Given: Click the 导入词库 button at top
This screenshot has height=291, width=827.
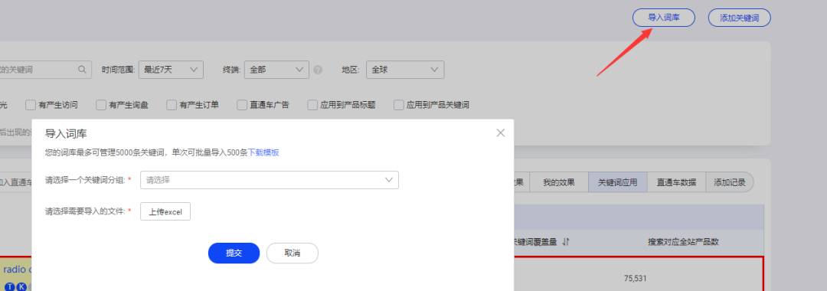Looking at the screenshot, I should pos(663,18).
